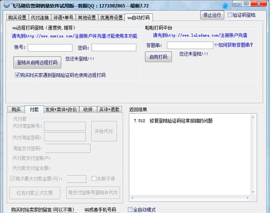Click results box scroll right arrow
Viewport: 270px width, 213px height.
point(248,198)
